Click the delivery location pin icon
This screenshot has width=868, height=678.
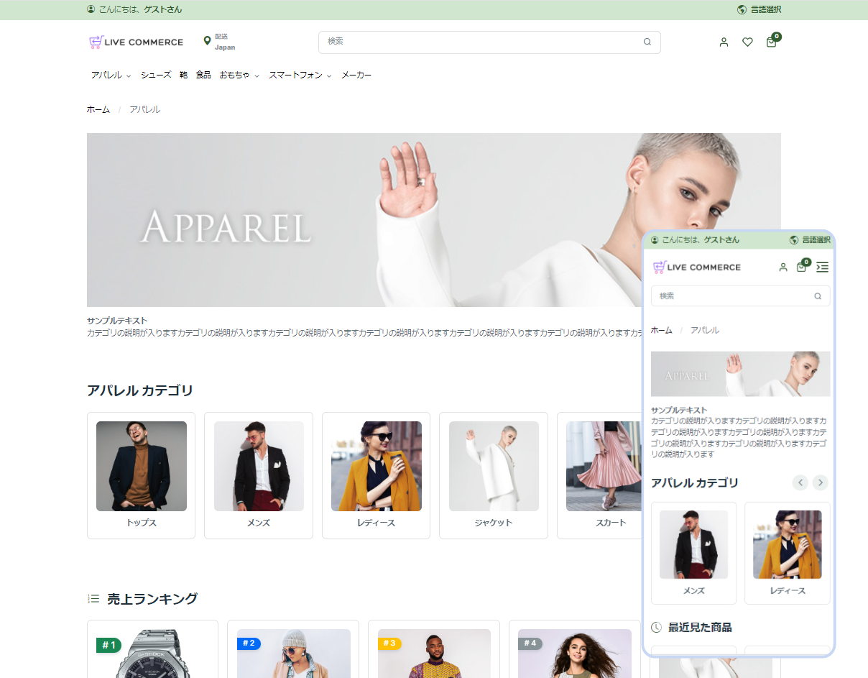[207, 41]
